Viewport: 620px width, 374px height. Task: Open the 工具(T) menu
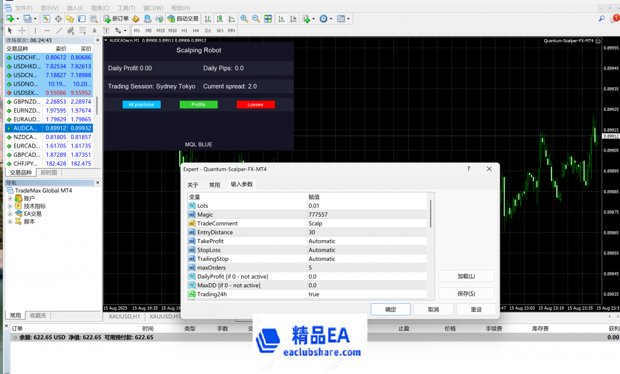tap(126, 8)
